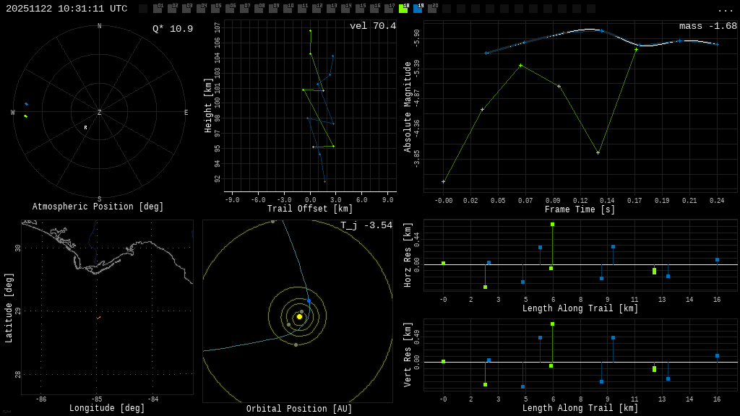Click the green station 18 indicator square
Viewport: 740px width, 416px height.
click(x=403, y=9)
